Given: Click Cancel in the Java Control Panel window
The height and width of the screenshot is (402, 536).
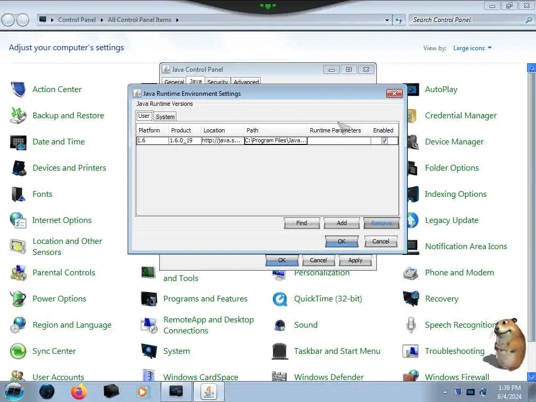Looking at the screenshot, I should [x=318, y=261].
